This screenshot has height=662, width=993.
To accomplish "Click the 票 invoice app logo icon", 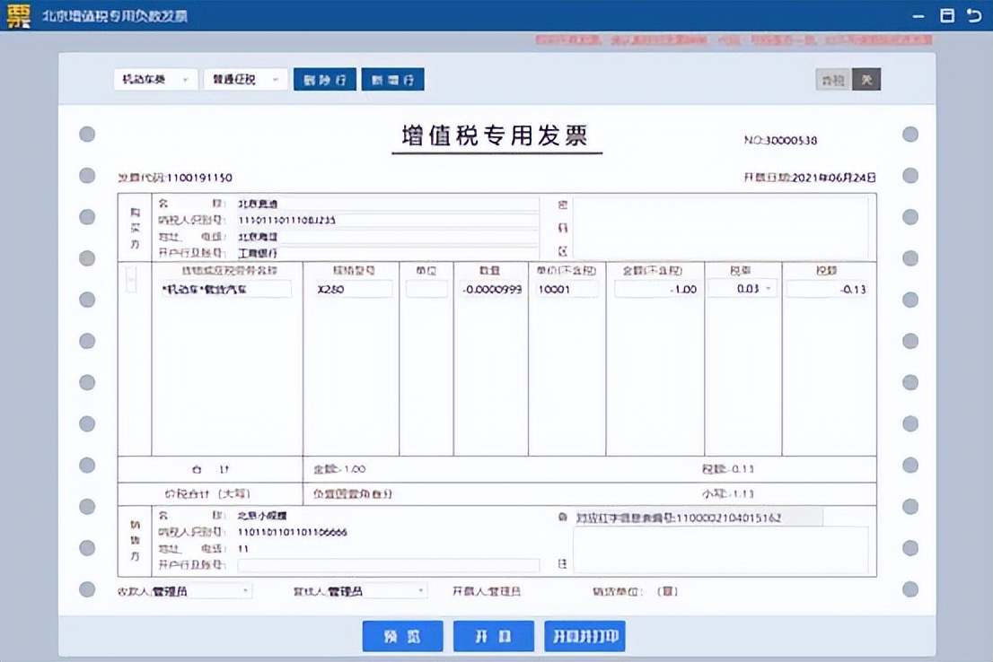I will pyautogui.click(x=18, y=14).
